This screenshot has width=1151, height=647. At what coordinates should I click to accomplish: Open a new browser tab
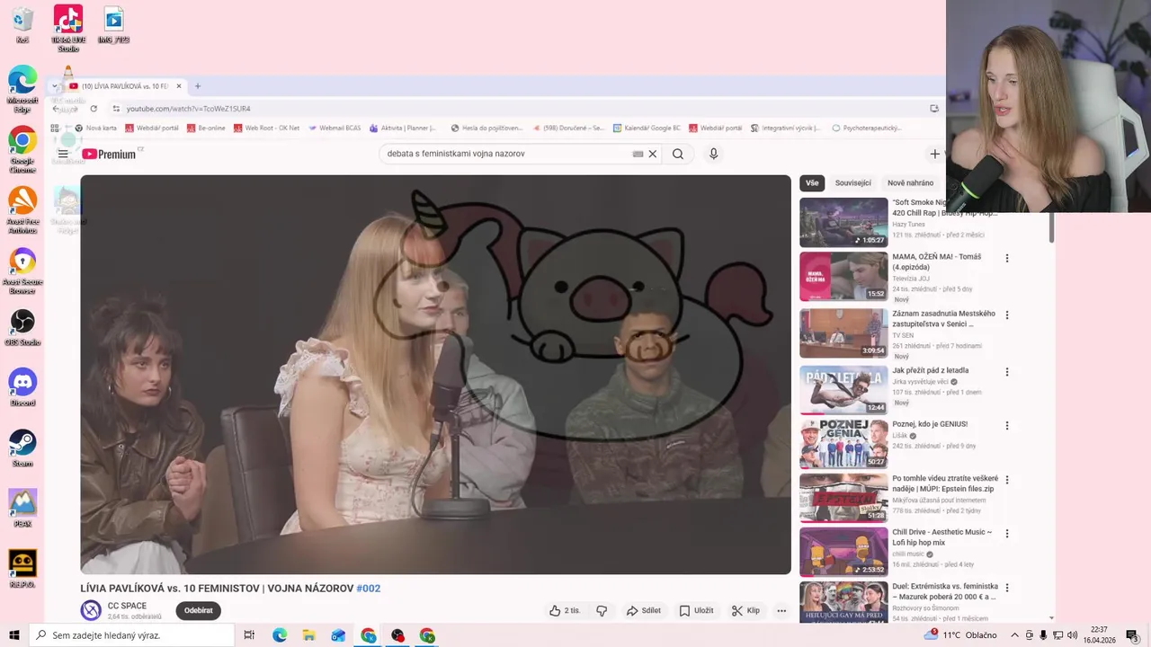point(198,86)
